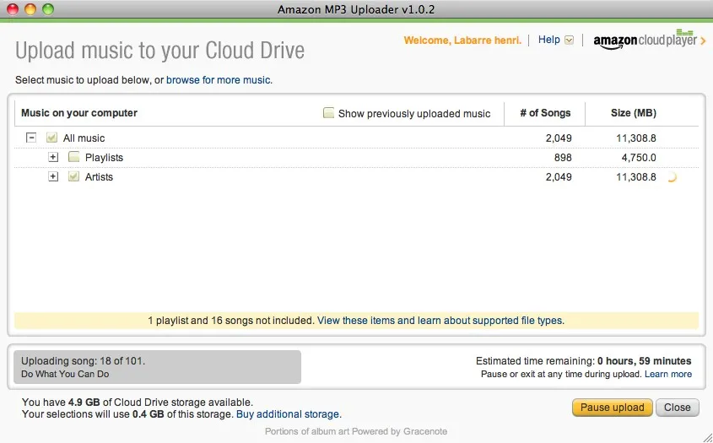The height and width of the screenshot is (443, 713).
Task: Click Welcome, Labarre henri text
Action: [x=462, y=40]
